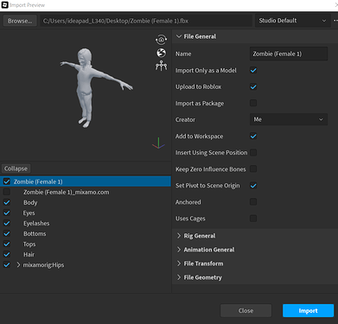Viewport: 338px width, 324px height.
Task: Select Zombie (Female 1)_mixamo.com tree item
Action: 67,192
